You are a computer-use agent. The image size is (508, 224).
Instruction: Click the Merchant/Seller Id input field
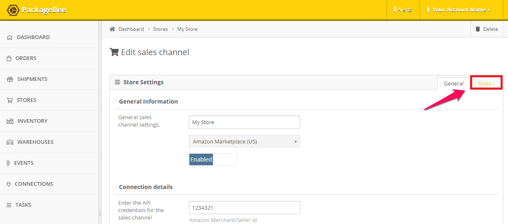tap(245, 208)
